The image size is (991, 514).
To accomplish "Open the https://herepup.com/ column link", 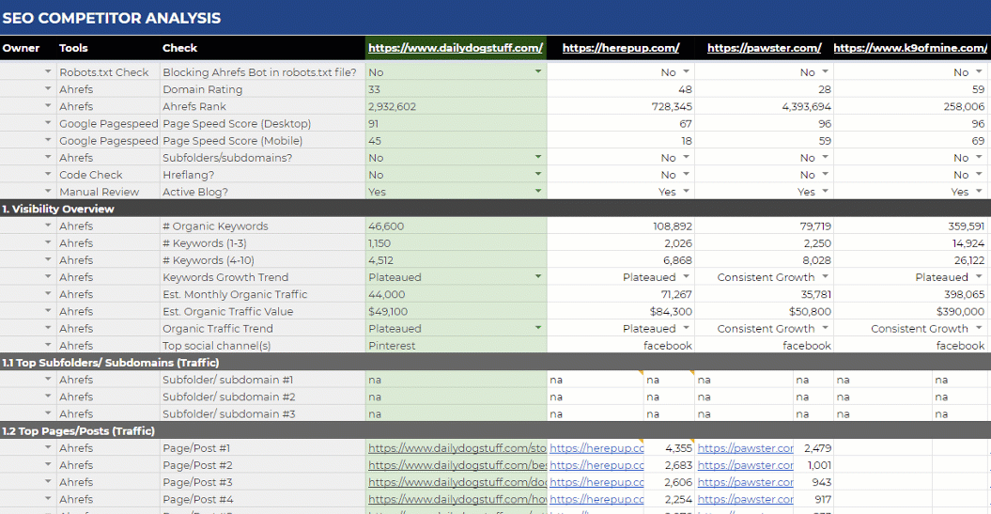I will (x=620, y=48).
